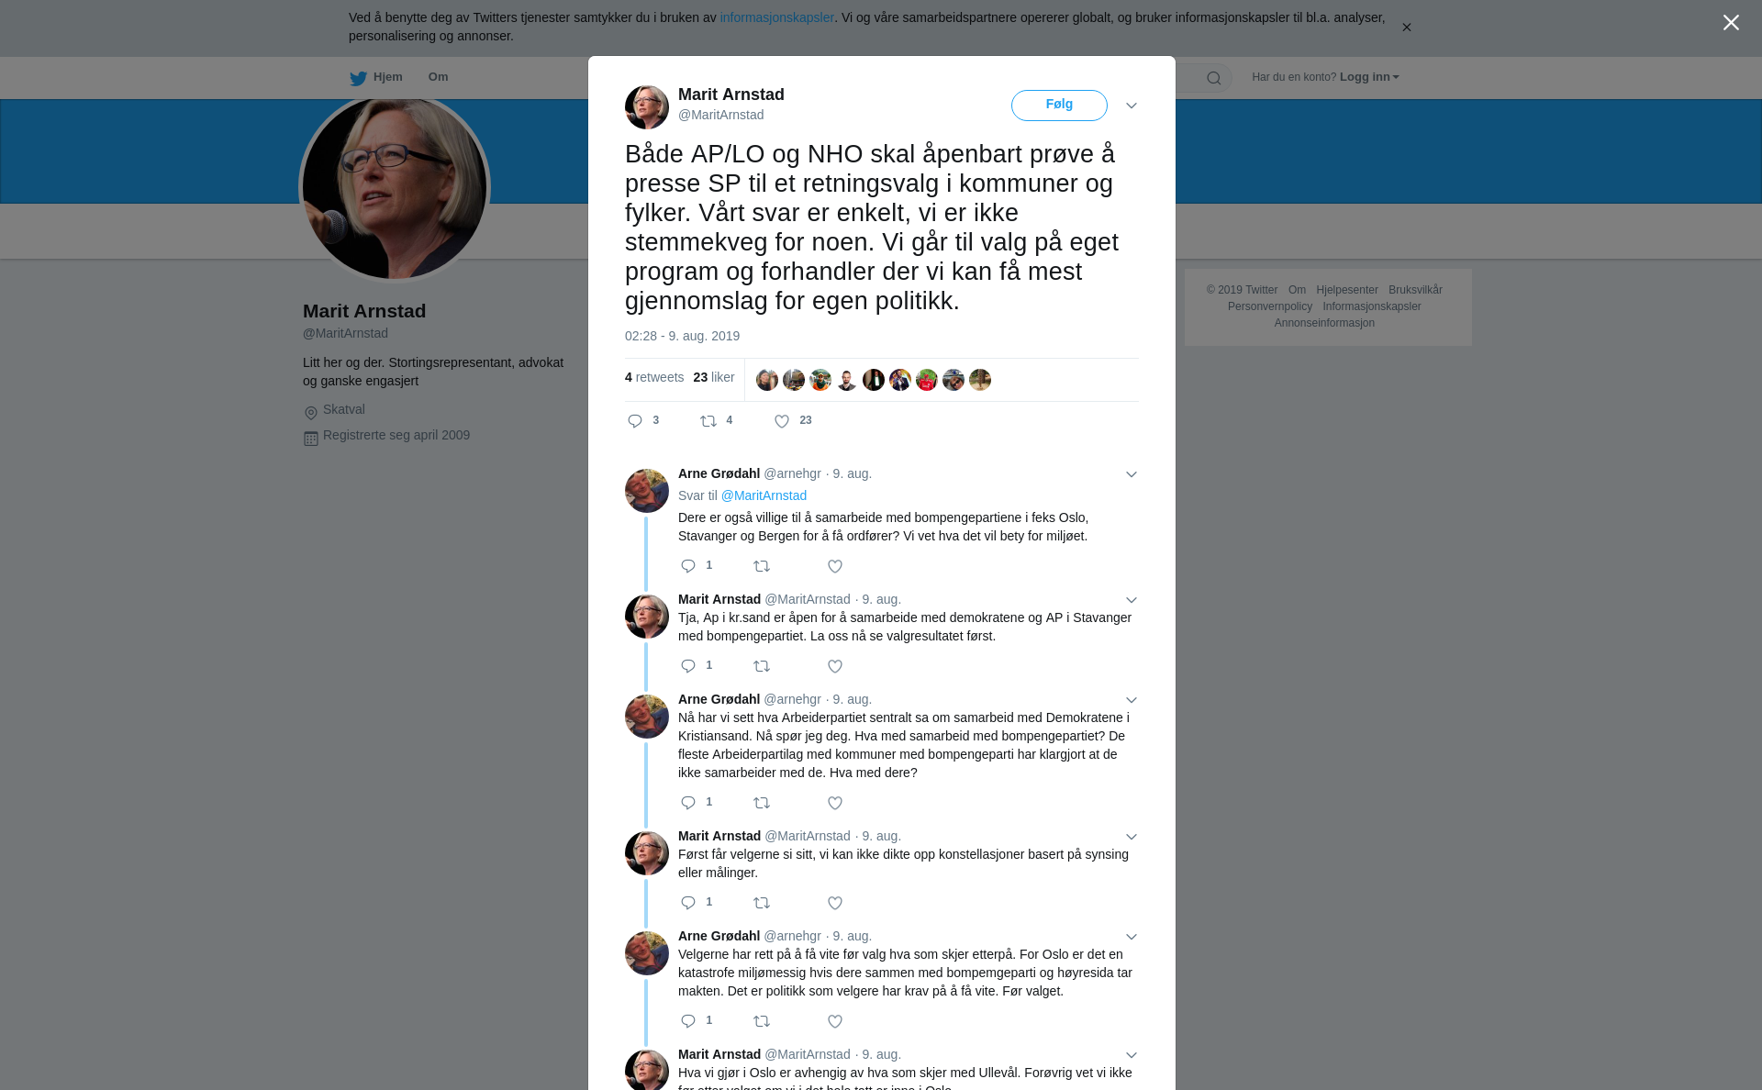
Task: Go to the Om menu item
Action: pyautogui.click(x=438, y=77)
